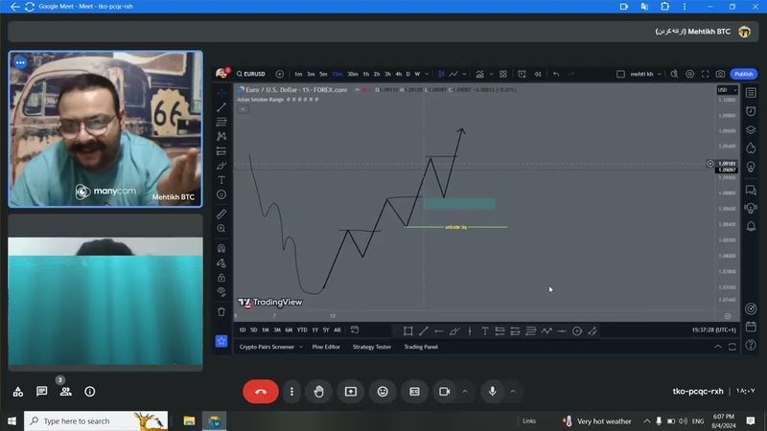Open the Strategy Tester tab

(x=371, y=347)
